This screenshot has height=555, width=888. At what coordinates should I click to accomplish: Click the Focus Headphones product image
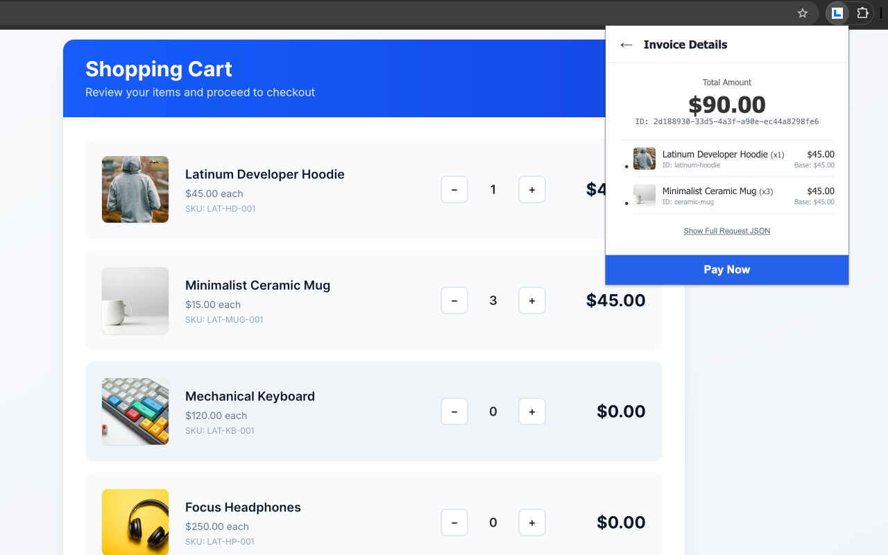pyautogui.click(x=135, y=522)
